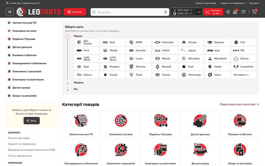This screenshot has height=166, width=265.
Task: Click the store address at top left
Action: tap(23, 3)
